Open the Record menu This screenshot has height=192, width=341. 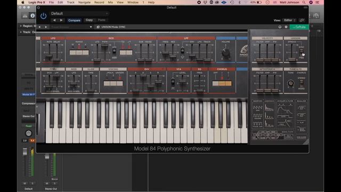coord(99,2)
